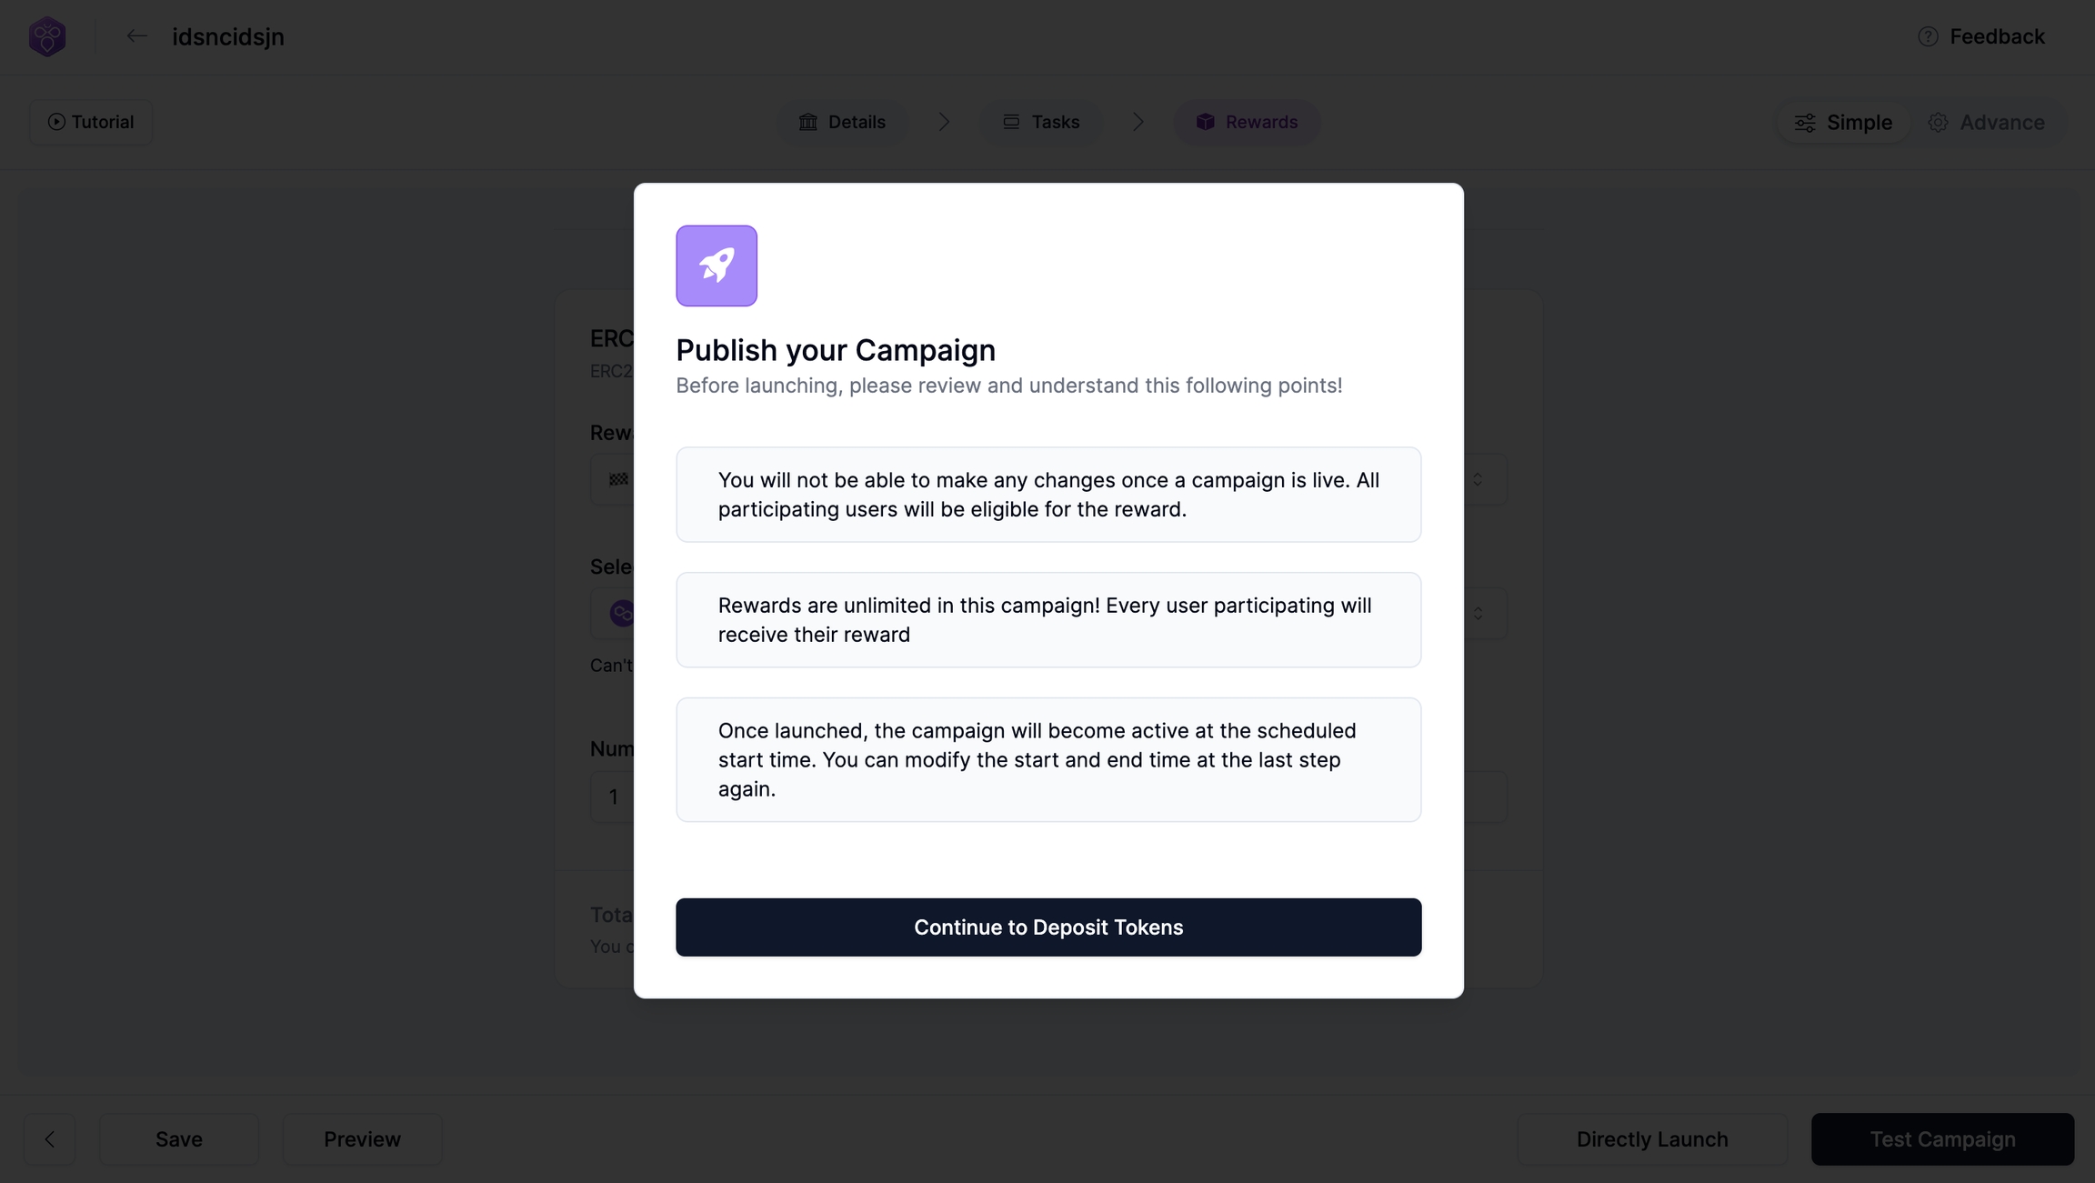Open the Rewards step tab
The image size is (2095, 1183).
tap(1247, 122)
